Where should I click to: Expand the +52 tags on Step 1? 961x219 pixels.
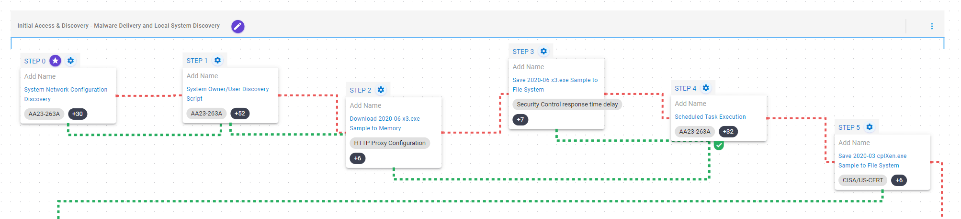[x=240, y=114]
